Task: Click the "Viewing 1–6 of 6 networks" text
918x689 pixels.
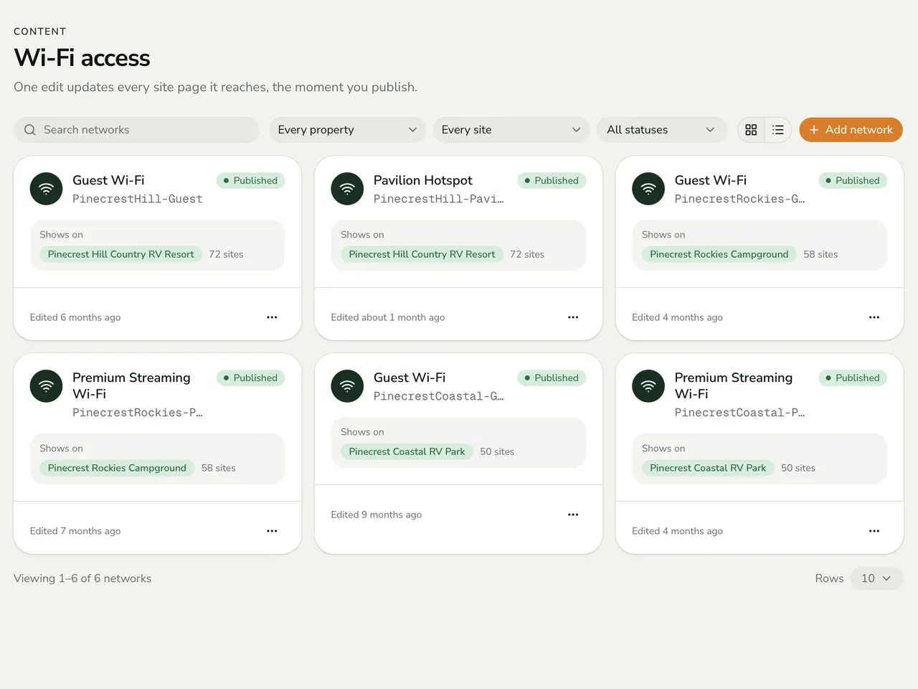Action: pyautogui.click(x=82, y=578)
